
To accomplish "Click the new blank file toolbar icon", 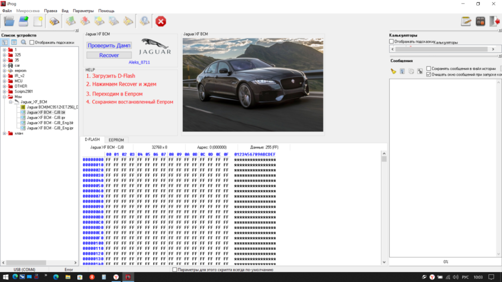I will tap(38, 21).
